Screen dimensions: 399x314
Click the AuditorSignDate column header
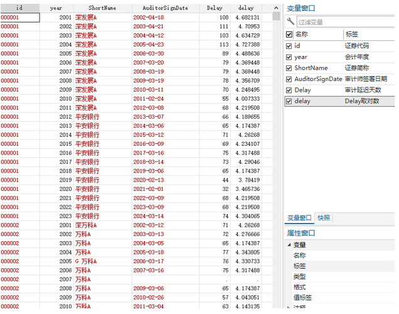[x=166, y=8]
